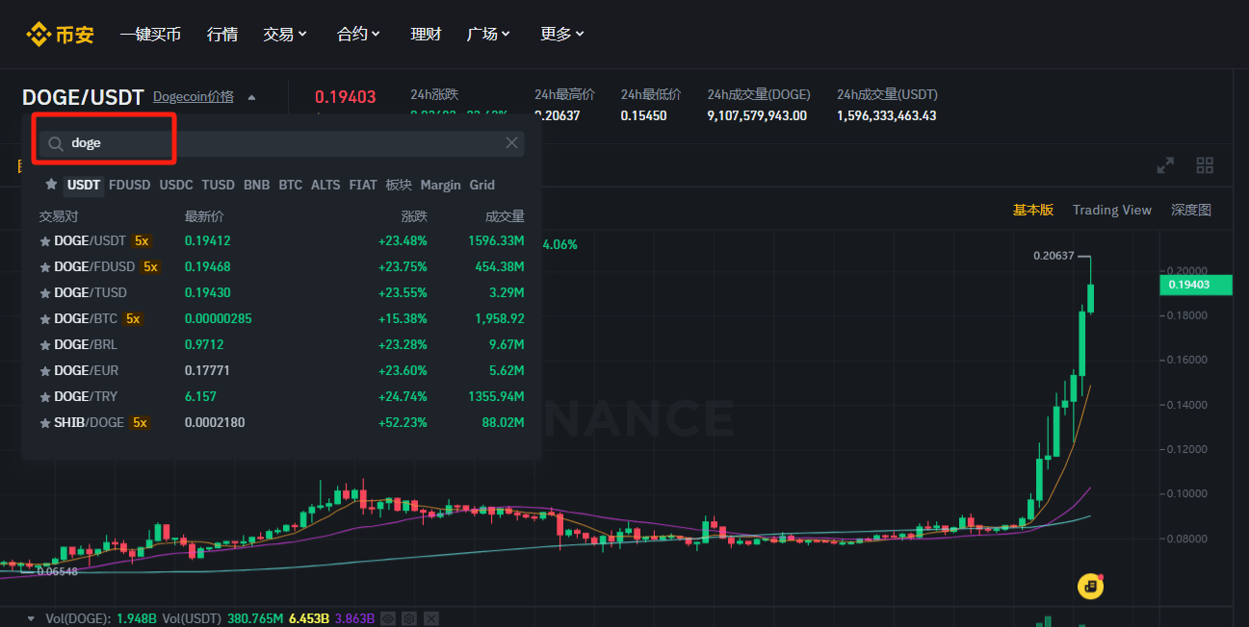Sort by 成交量 column header
The width and height of the screenshot is (1249, 627).
pos(506,216)
